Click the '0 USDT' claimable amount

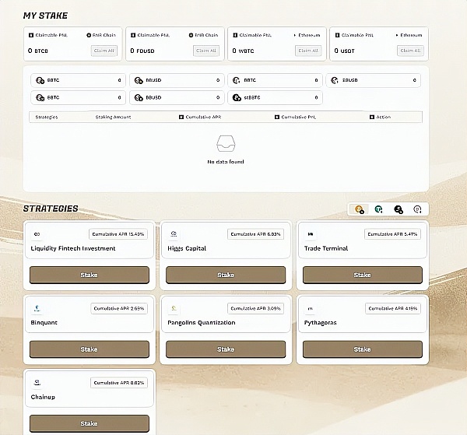point(344,51)
